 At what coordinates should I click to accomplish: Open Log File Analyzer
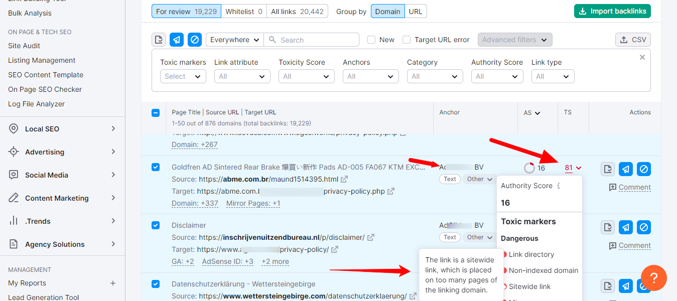pos(36,104)
